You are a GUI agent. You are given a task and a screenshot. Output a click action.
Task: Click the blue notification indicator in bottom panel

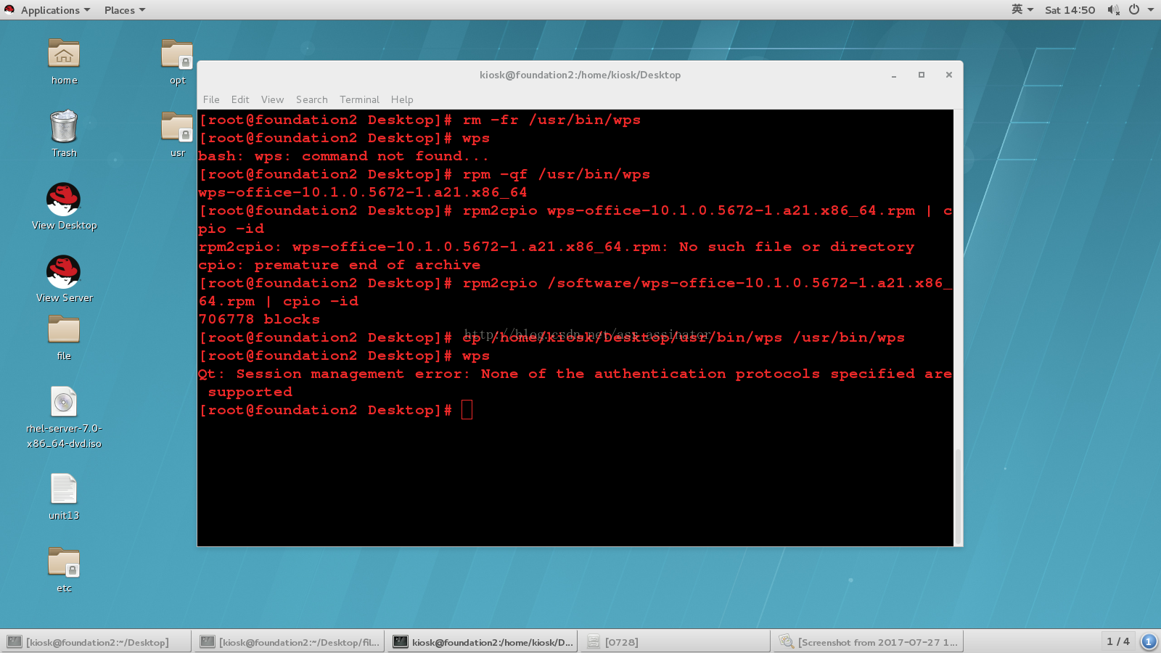click(1149, 641)
